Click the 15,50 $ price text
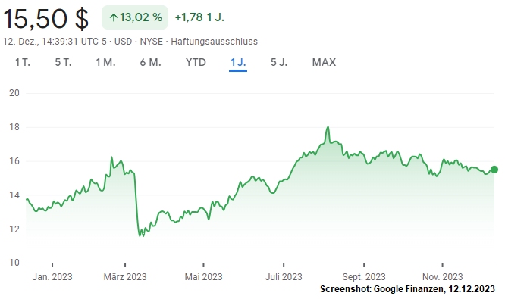Viewport: 505px width, 299px height. point(45,19)
